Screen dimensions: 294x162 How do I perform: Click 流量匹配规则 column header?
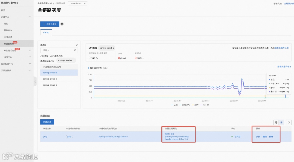pyautogui.click(x=171, y=129)
